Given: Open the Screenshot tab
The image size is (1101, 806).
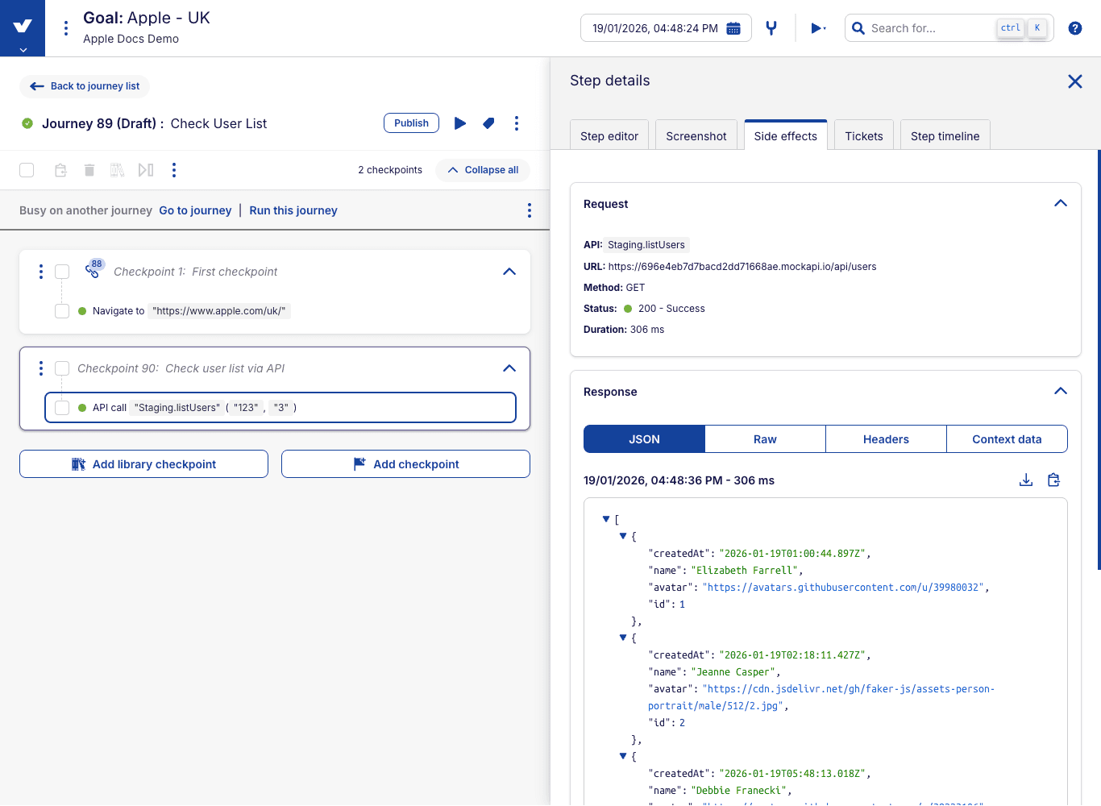Looking at the screenshot, I should click(x=696, y=135).
